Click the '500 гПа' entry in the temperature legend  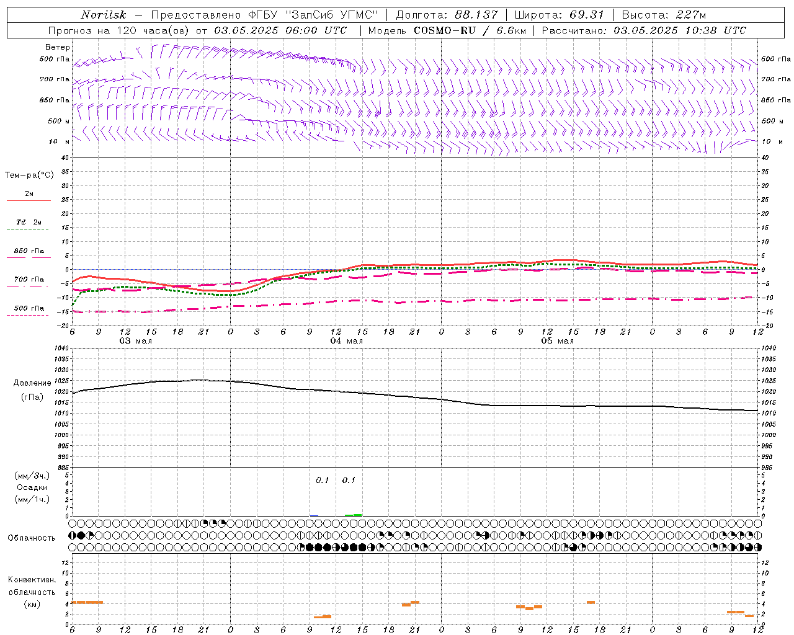tap(29, 308)
